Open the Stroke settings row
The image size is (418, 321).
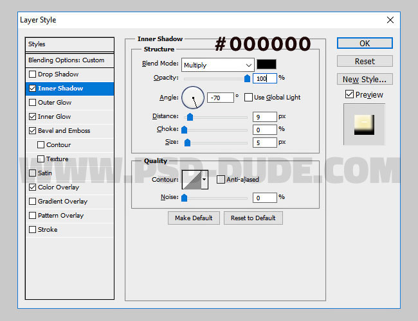pos(70,229)
